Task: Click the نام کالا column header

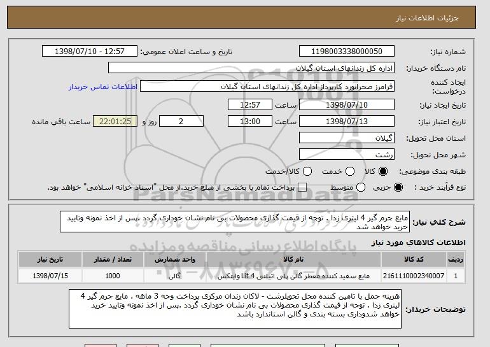Action: tap(293, 260)
